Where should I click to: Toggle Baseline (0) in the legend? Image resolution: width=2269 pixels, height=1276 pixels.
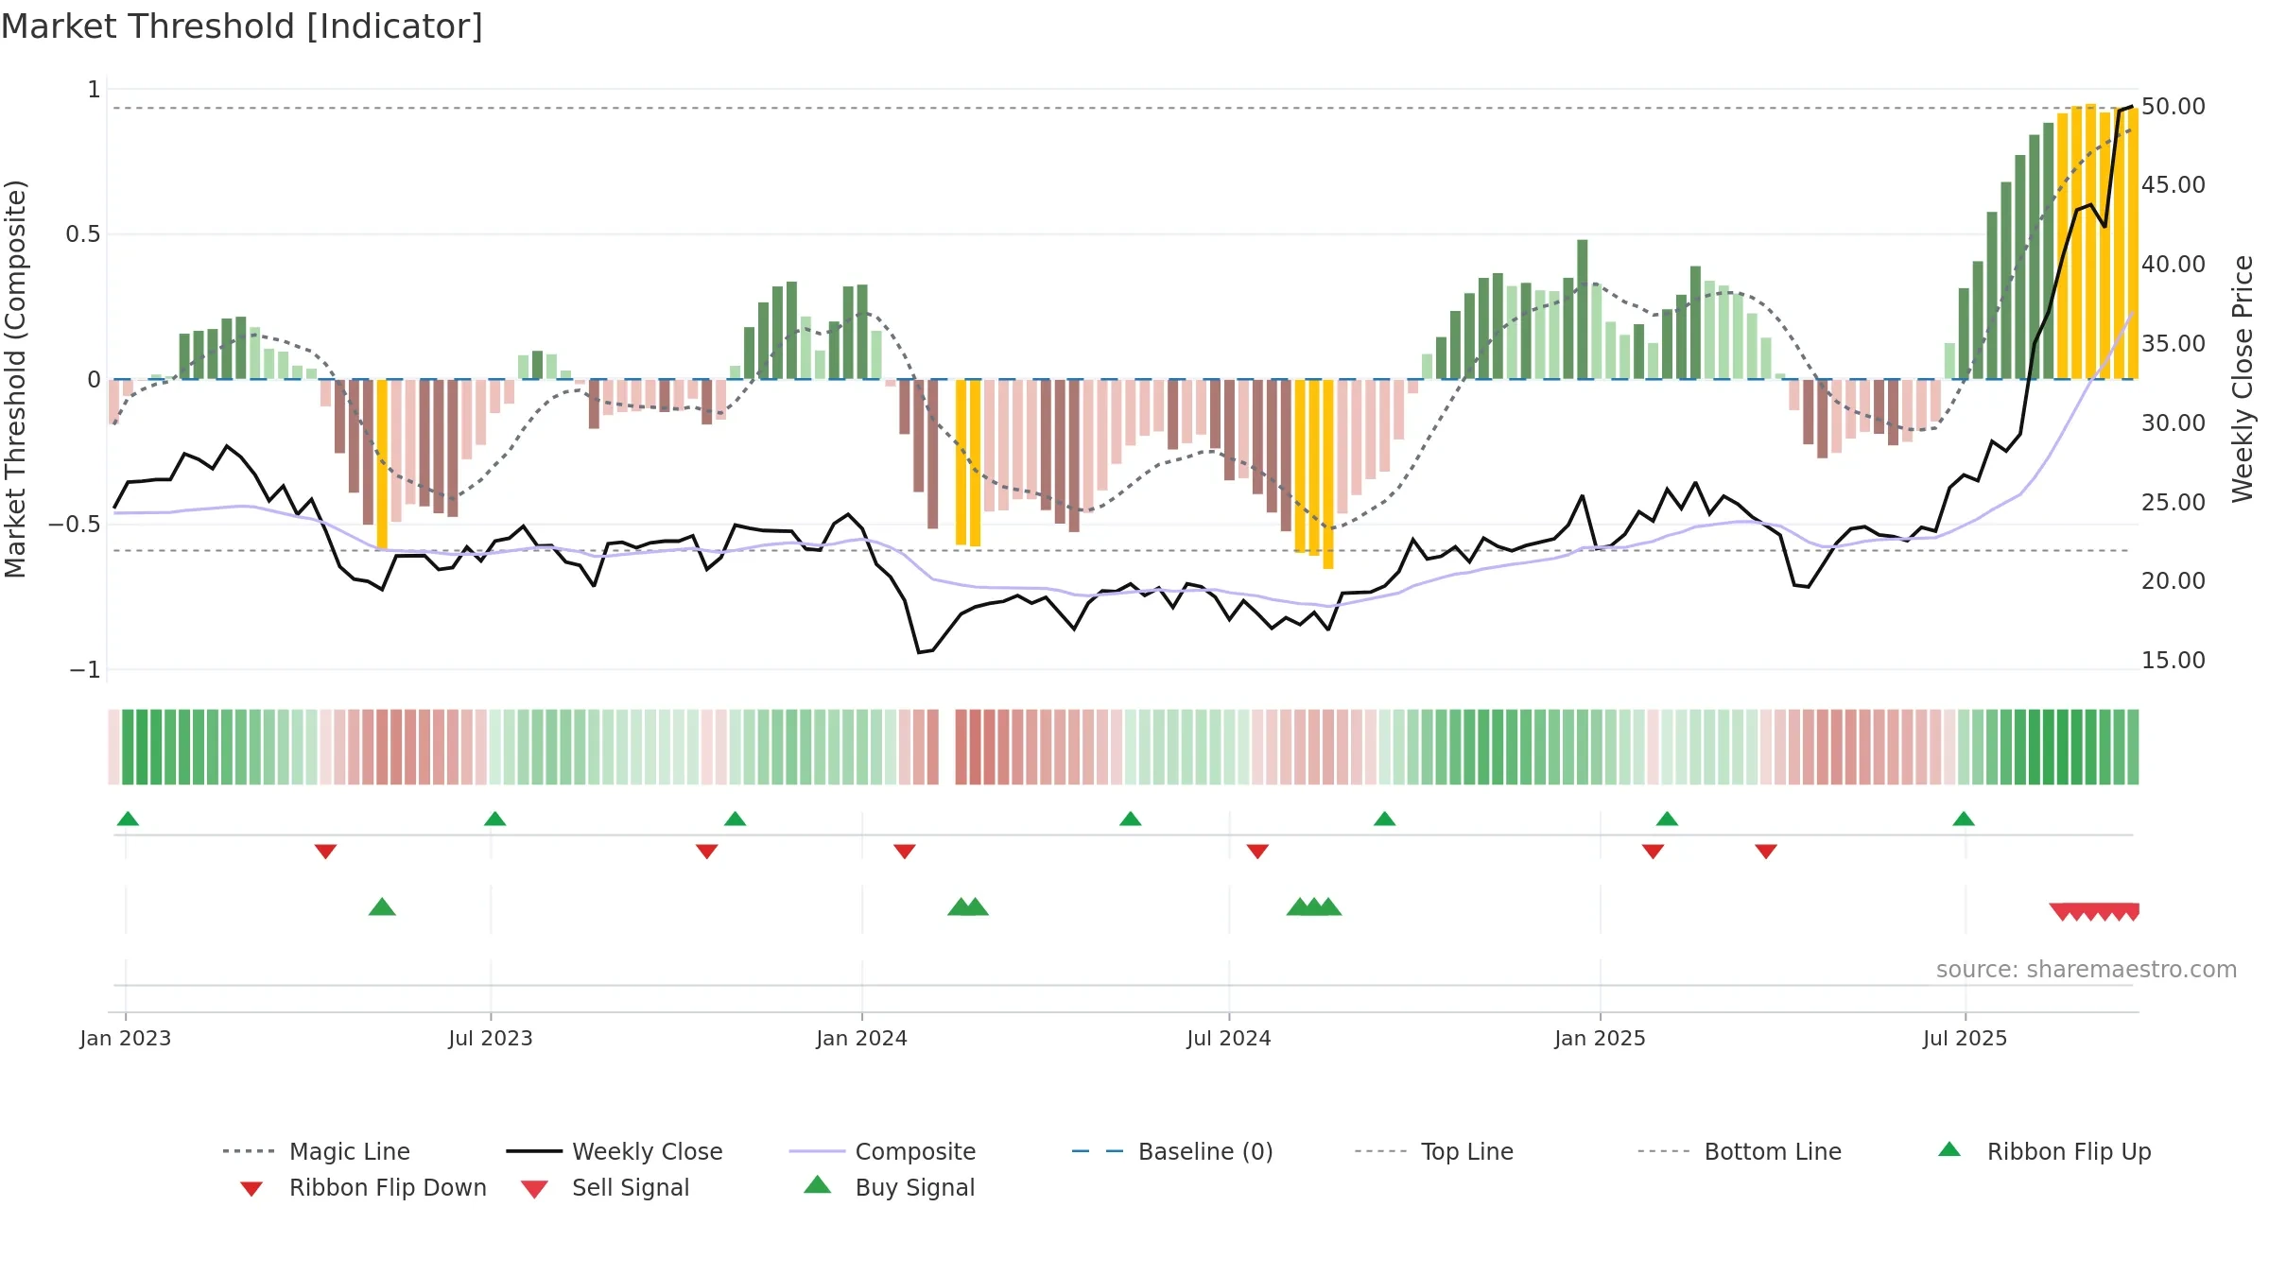point(1172,1151)
